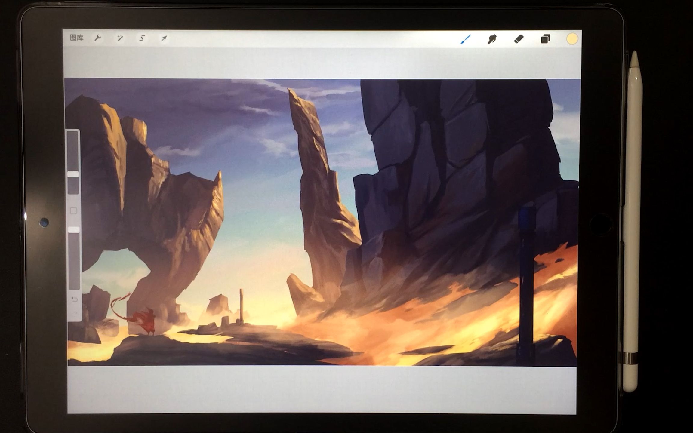693x433 pixels.
Task: Tap the square modify button on sidebar
Action: click(x=73, y=211)
